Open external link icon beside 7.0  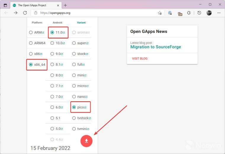62,97
